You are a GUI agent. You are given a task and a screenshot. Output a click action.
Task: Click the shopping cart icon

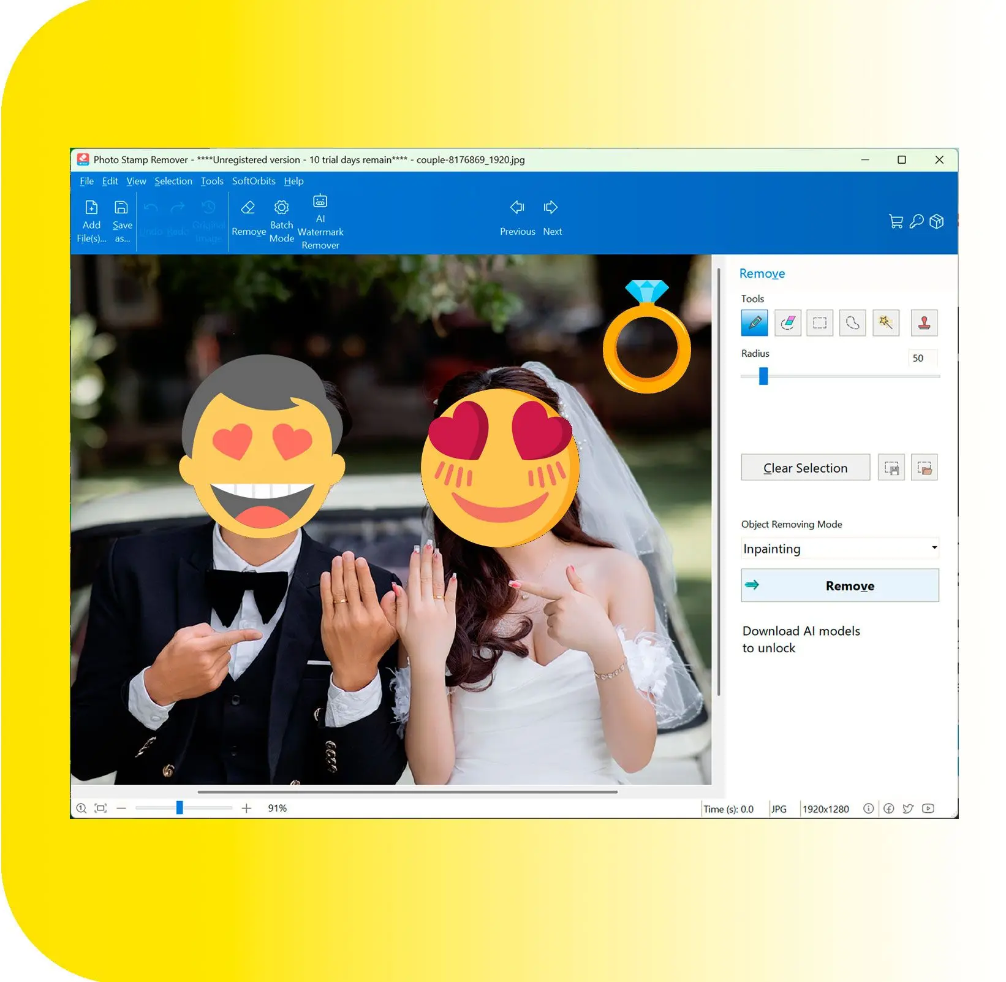pos(896,221)
